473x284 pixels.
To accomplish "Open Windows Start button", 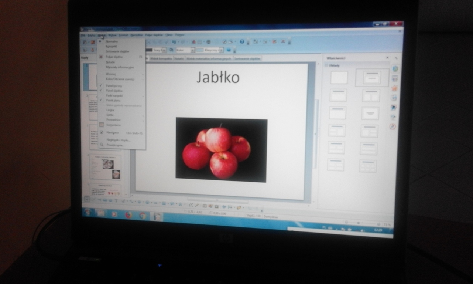I will [87, 212].
